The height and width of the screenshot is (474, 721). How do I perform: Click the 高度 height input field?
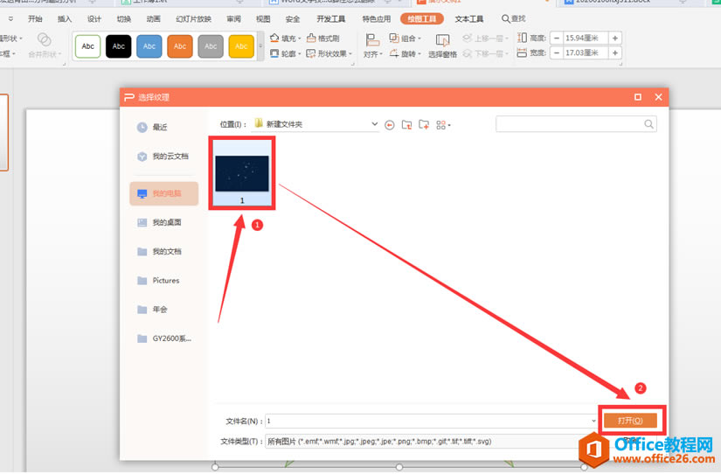tap(586, 38)
